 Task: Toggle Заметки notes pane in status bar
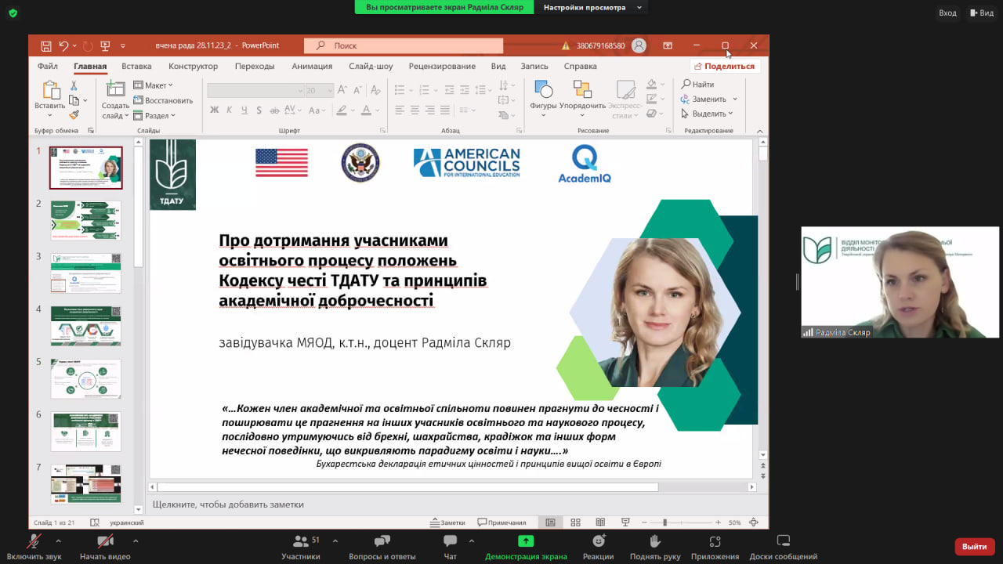447,522
